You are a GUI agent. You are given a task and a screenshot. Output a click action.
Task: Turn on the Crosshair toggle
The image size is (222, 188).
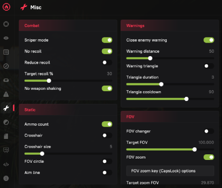[x=107, y=136]
